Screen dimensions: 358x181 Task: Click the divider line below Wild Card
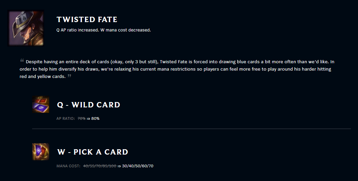point(191,129)
